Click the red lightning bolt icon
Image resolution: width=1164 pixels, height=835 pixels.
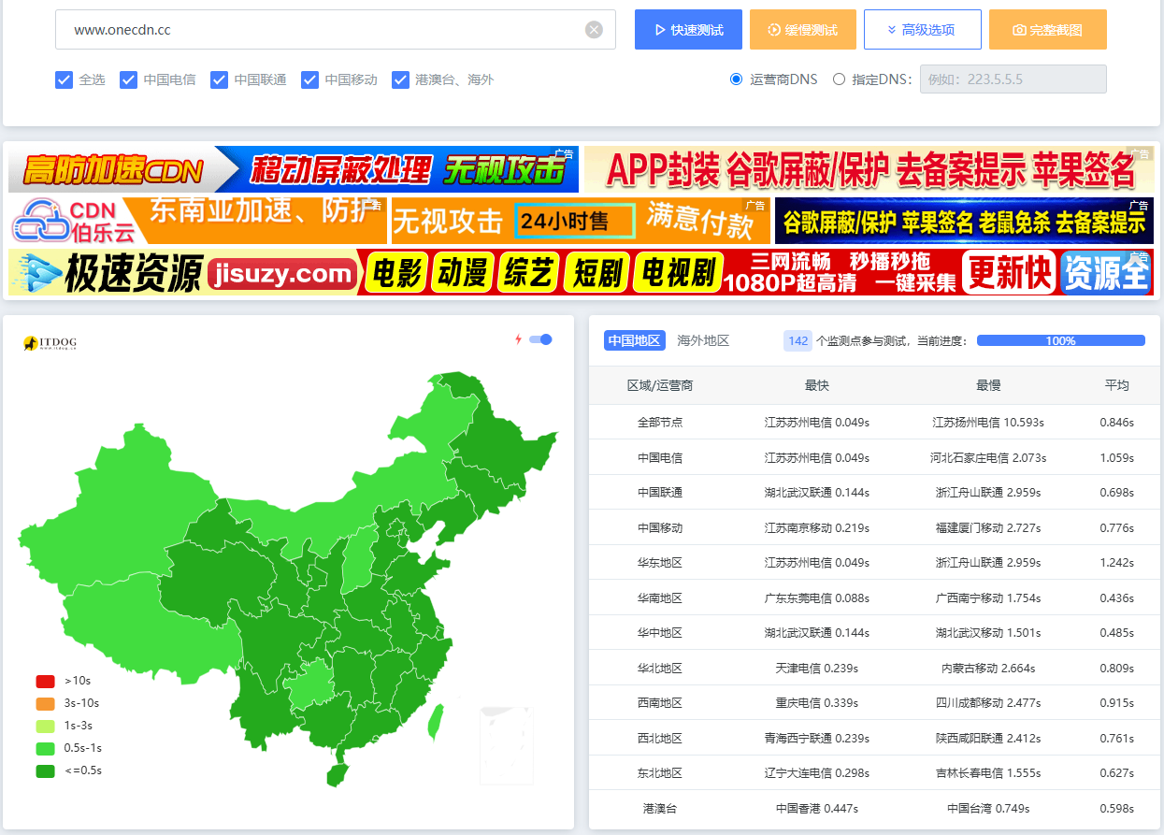[x=519, y=339]
